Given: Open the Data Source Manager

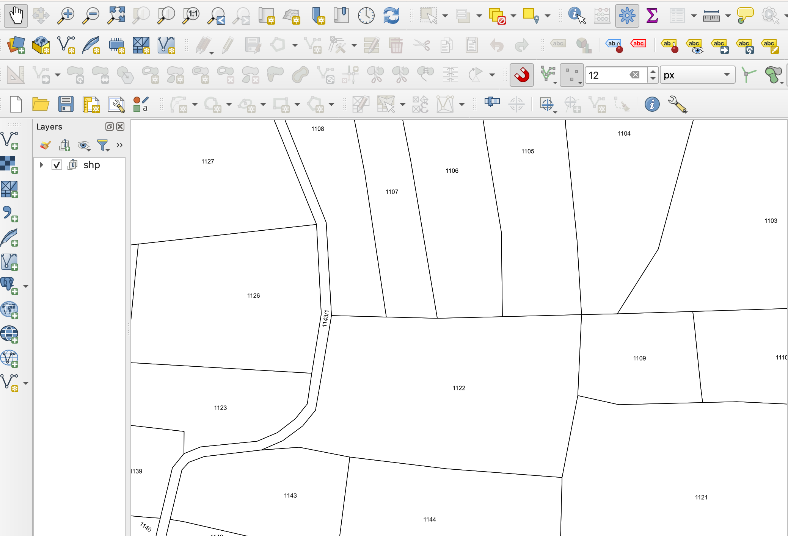Looking at the screenshot, I should click(x=16, y=45).
